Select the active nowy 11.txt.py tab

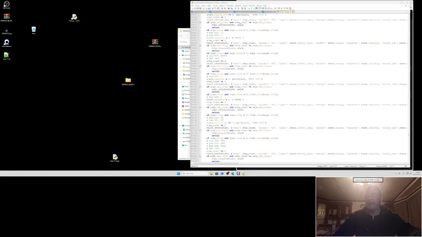click(x=285, y=12)
